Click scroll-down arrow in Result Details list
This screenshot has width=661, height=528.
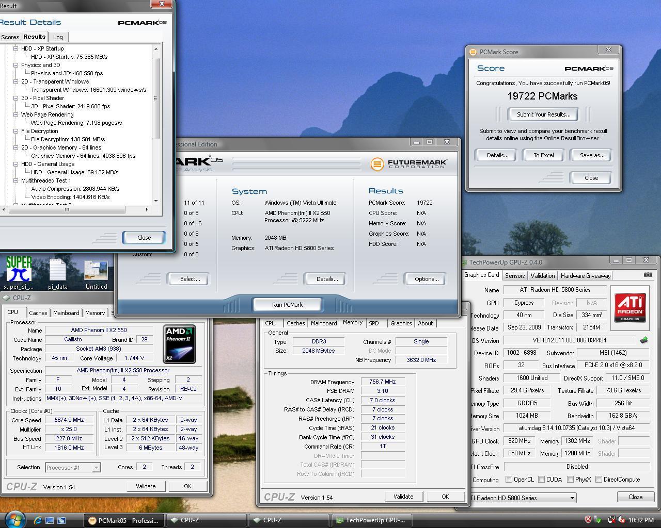pos(155,201)
